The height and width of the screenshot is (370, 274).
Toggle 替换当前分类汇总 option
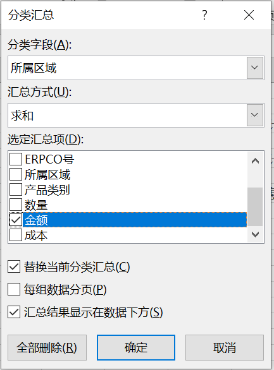tap(14, 266)
